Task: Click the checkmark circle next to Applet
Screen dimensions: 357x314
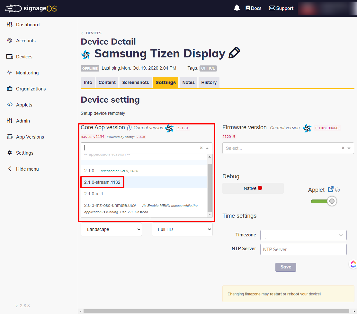Action: (x=337, y=190)
